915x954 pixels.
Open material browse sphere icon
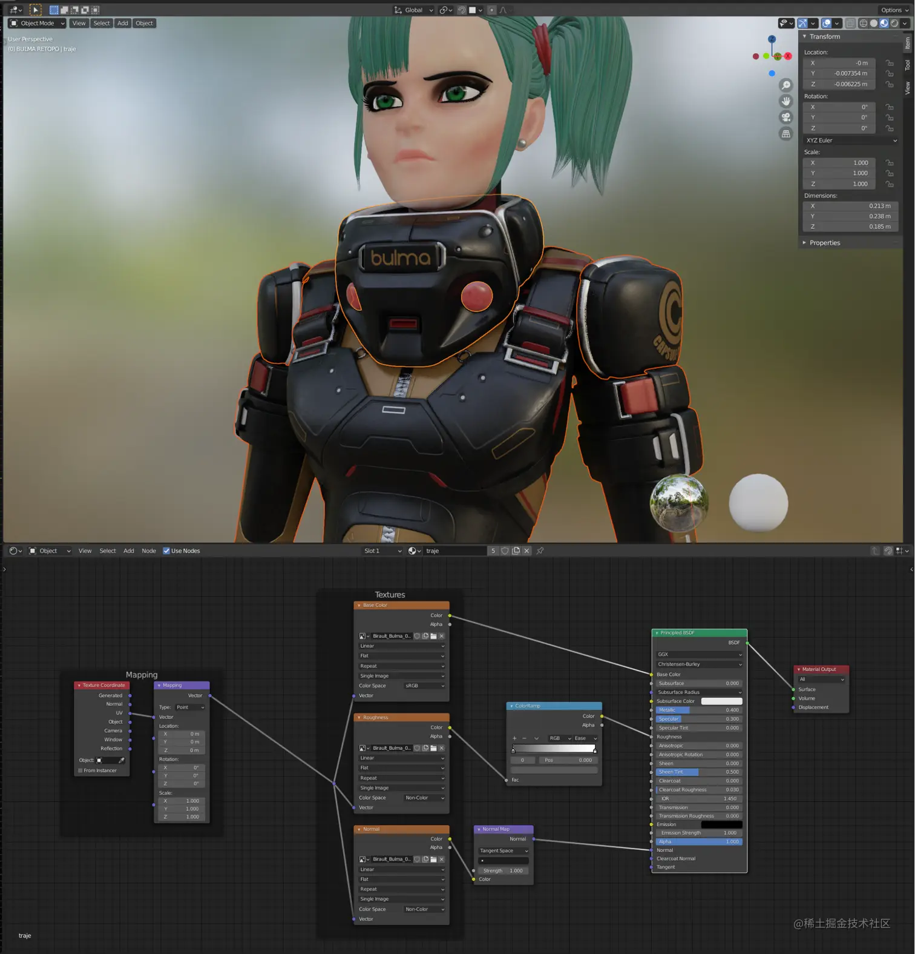[414, 551]
